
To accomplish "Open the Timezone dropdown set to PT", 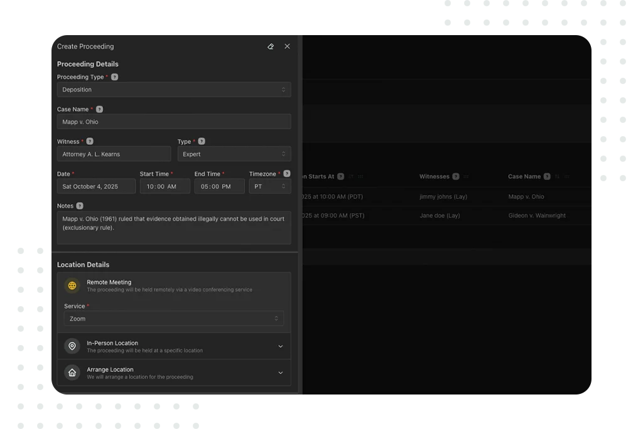I will click(270, 186).
